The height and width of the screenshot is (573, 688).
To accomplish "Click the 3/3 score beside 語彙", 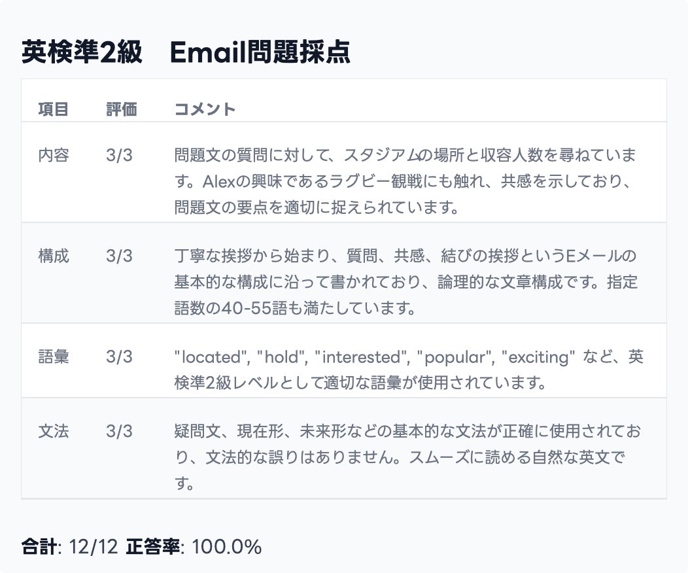I will (119, 357).
